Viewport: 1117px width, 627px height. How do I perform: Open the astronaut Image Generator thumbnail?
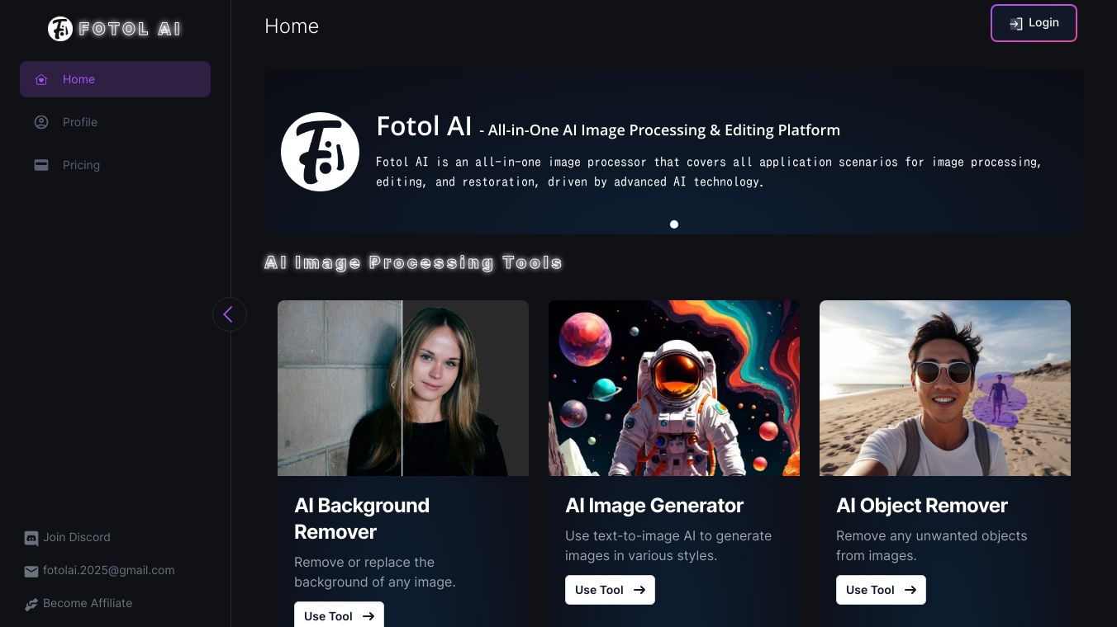click(x=674, y=388)
